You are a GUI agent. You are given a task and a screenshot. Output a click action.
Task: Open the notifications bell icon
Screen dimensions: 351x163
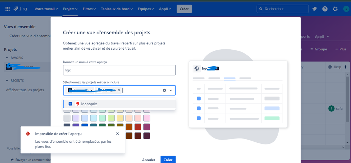point(314,9)
